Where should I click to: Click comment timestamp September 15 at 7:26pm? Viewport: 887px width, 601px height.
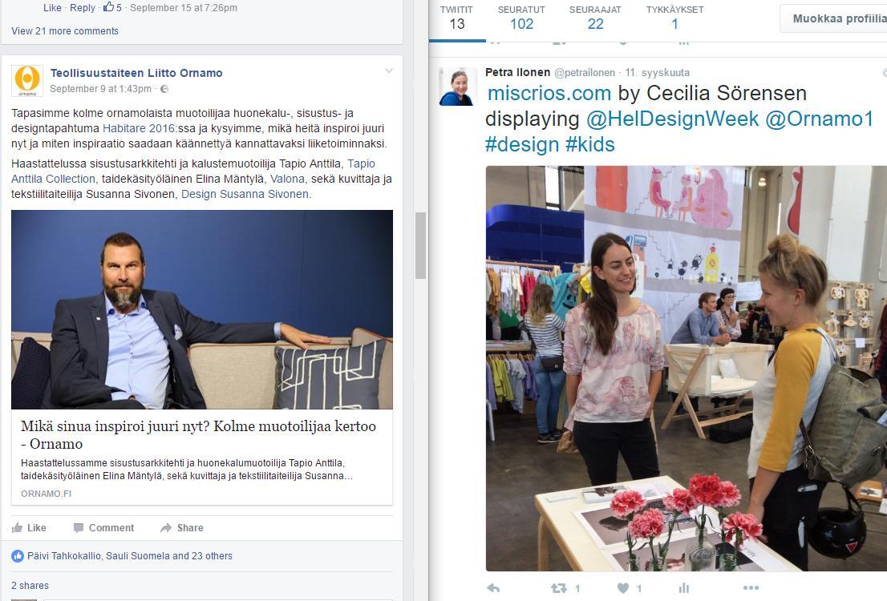(184, 8)
